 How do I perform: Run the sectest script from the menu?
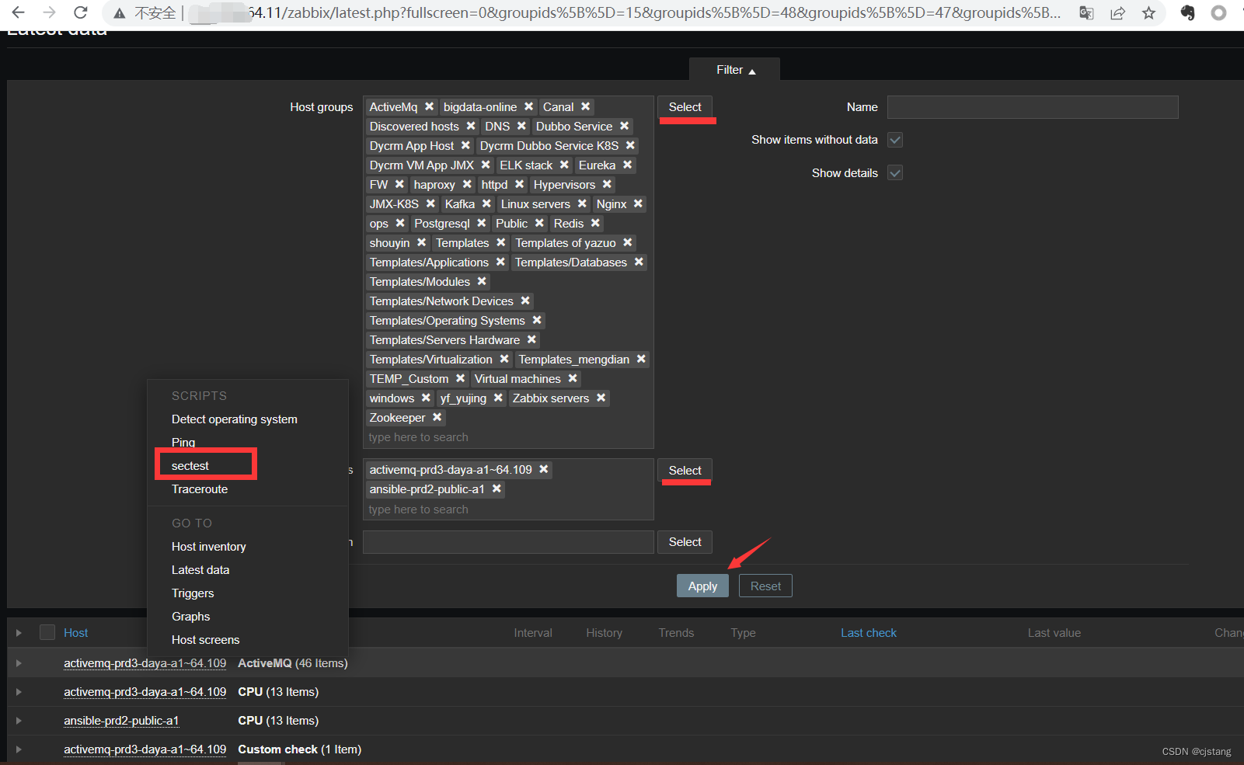point(190,465)
